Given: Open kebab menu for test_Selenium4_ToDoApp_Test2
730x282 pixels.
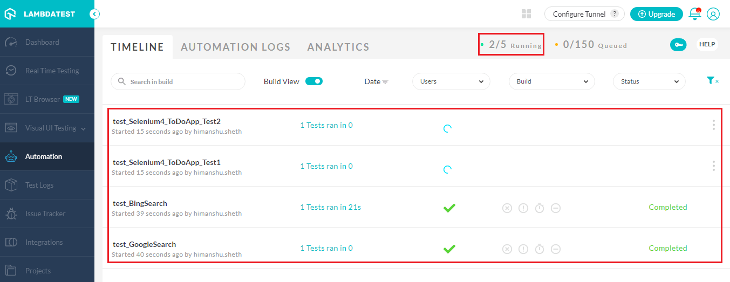Looking at the screenshot, I should click(x=713, y=125).
